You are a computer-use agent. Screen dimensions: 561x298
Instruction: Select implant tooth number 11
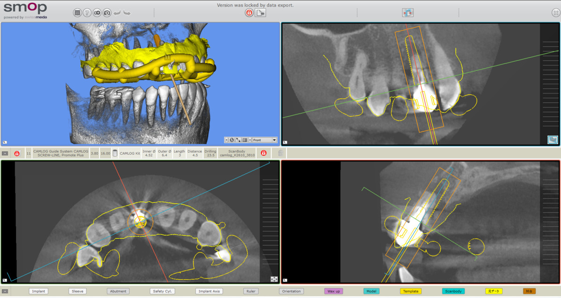point(29,153)
